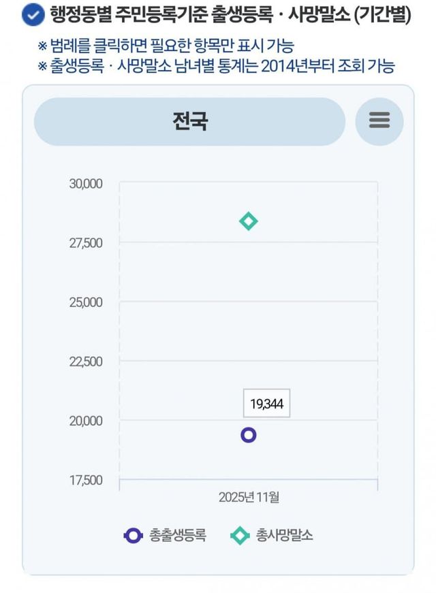Open the hamburger chart menu
Screen dimensions: 436x593
coord(379,121)
